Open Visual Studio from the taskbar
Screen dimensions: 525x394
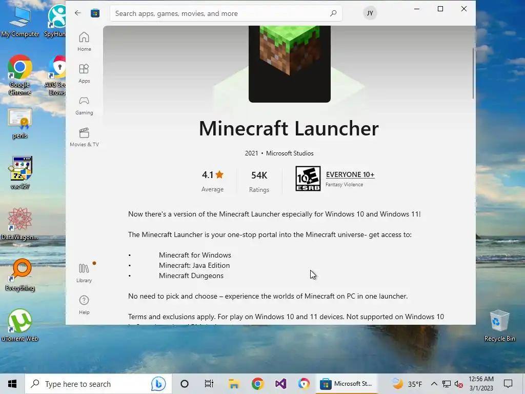tap(280, 384)
